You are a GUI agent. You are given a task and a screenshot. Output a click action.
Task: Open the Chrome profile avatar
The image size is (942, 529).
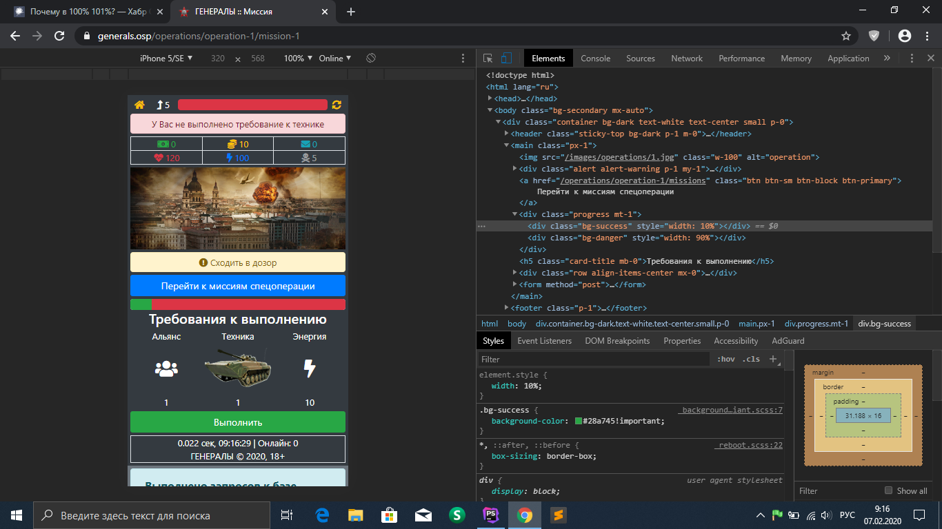tap(905, 36)
